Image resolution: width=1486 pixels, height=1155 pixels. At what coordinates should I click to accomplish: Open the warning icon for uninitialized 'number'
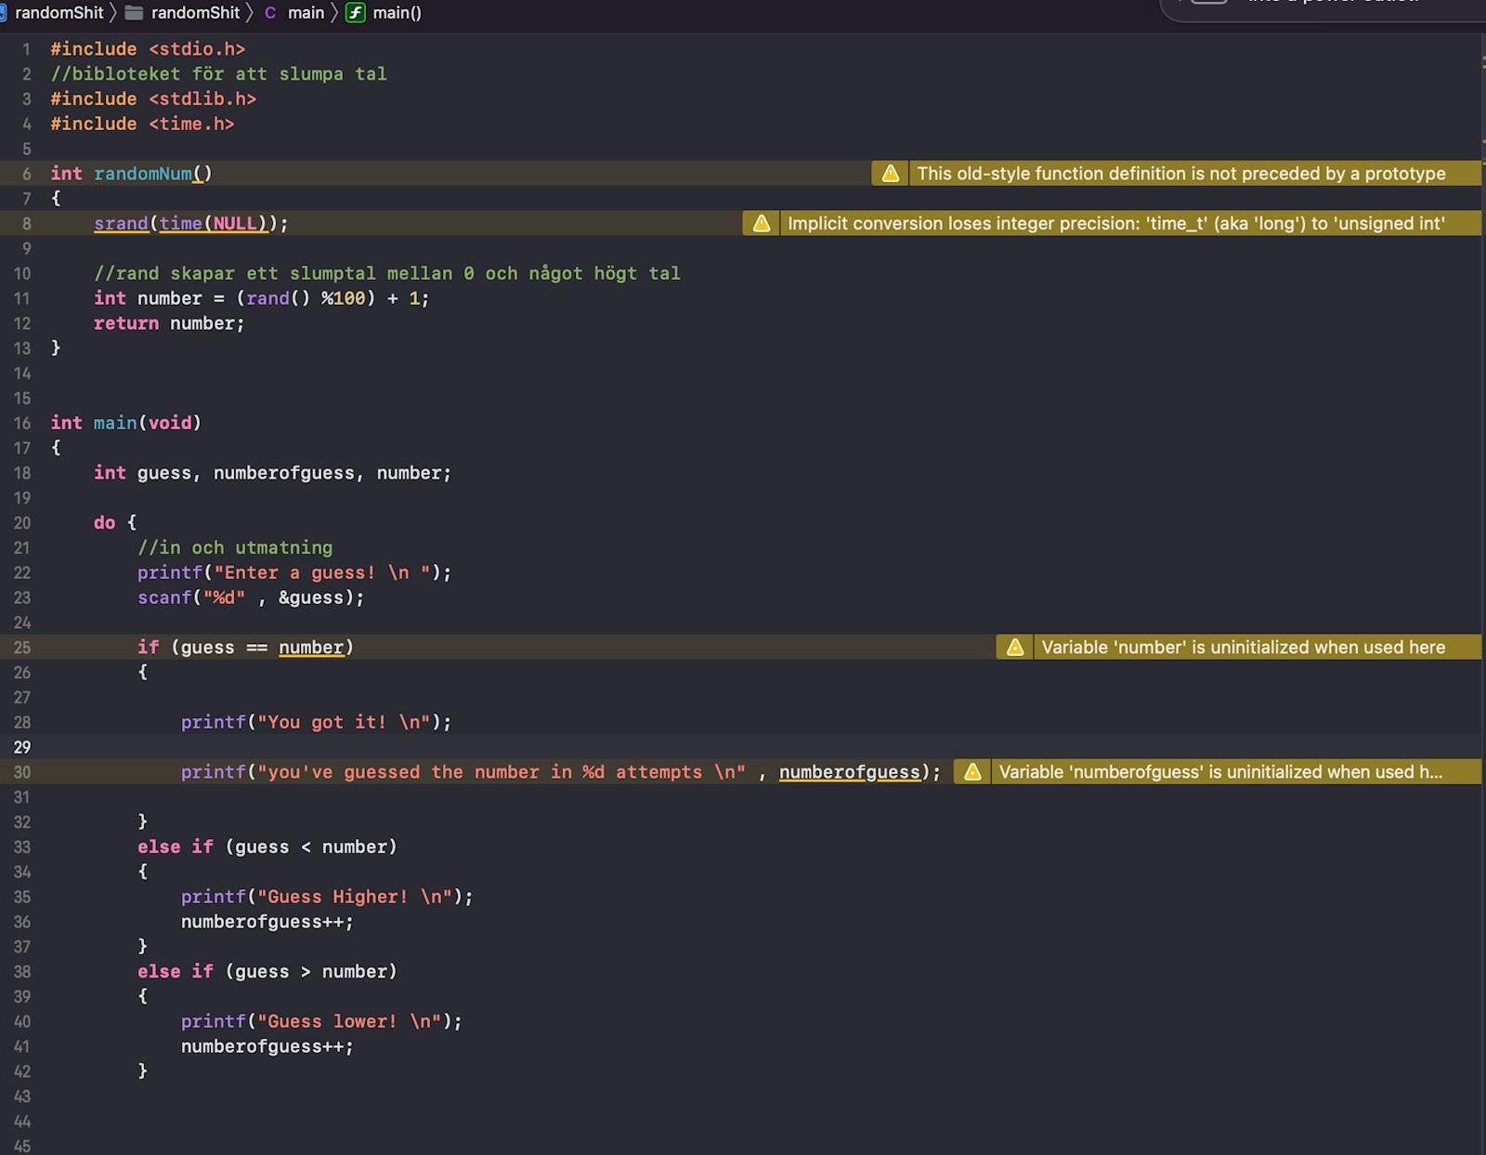[x=1014, y=648]
